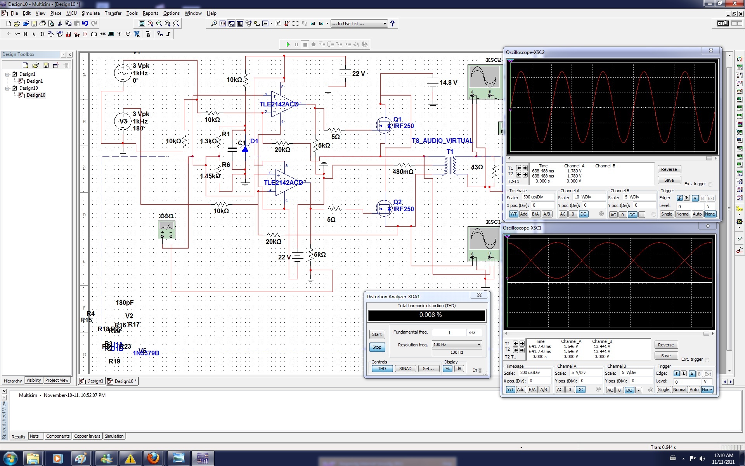Click Stop button in Distortion Analyzer
This screenshot has width=745, height=466.
point(377,347)
